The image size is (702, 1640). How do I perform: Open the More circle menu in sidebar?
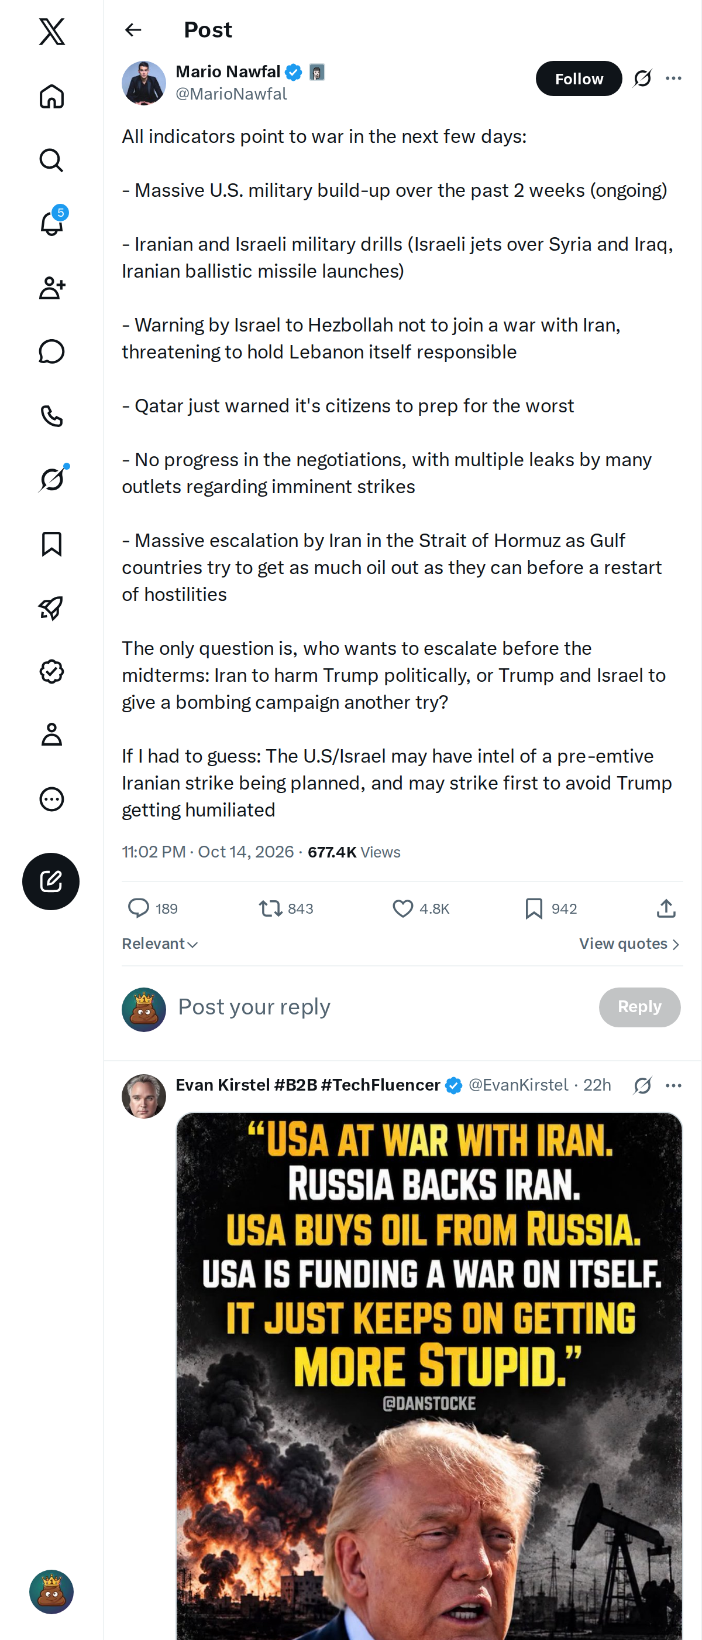click(x=51, y=799)
